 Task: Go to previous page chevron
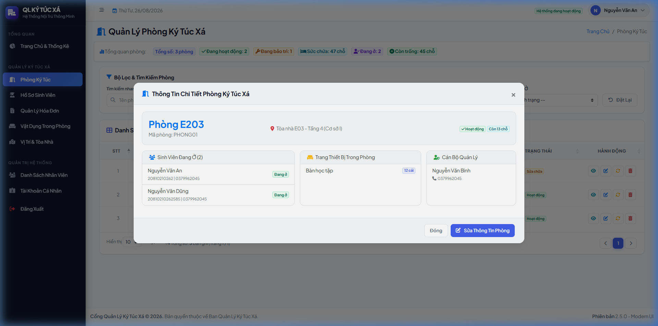[x=606, y=243]
